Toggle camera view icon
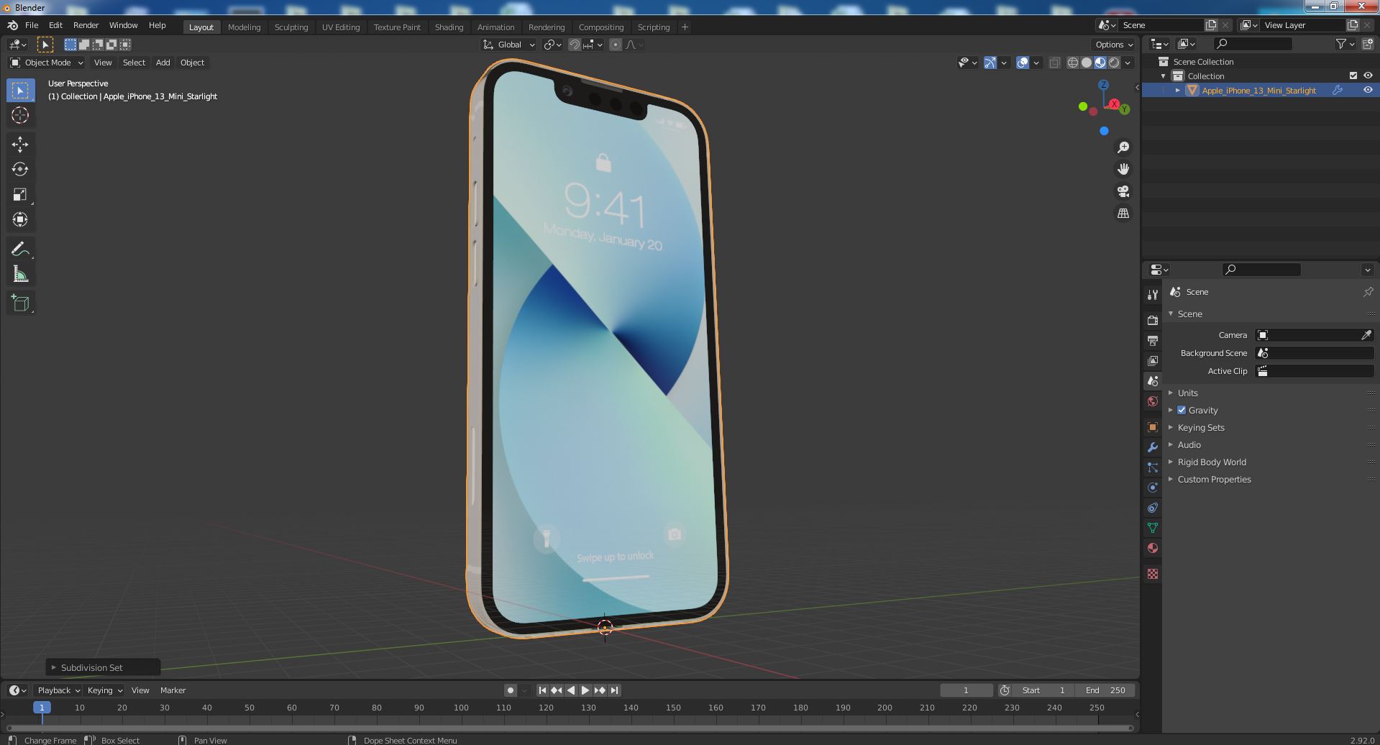 pos(1123,191)
